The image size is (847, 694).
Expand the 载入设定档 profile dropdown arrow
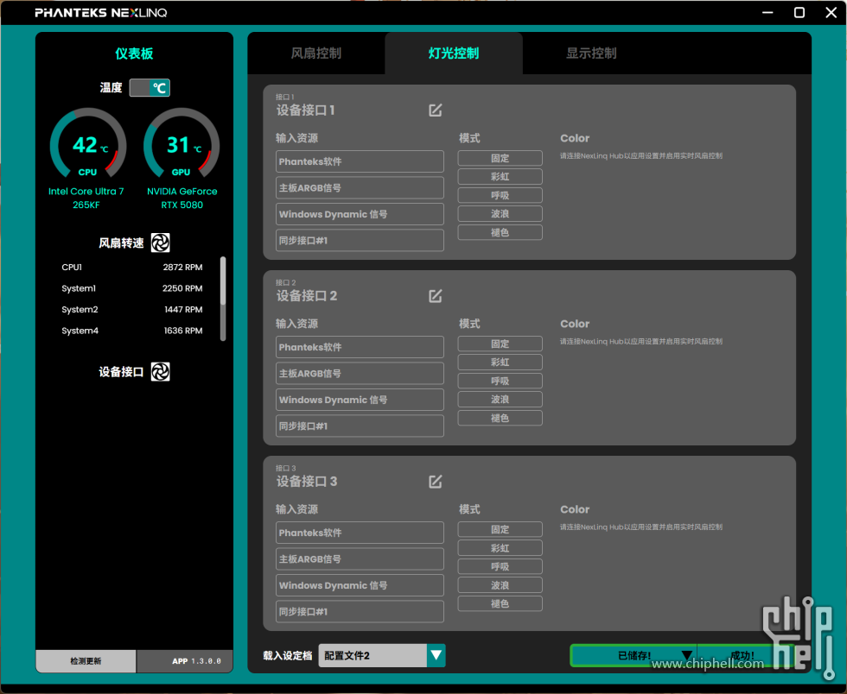click(436, 655)
